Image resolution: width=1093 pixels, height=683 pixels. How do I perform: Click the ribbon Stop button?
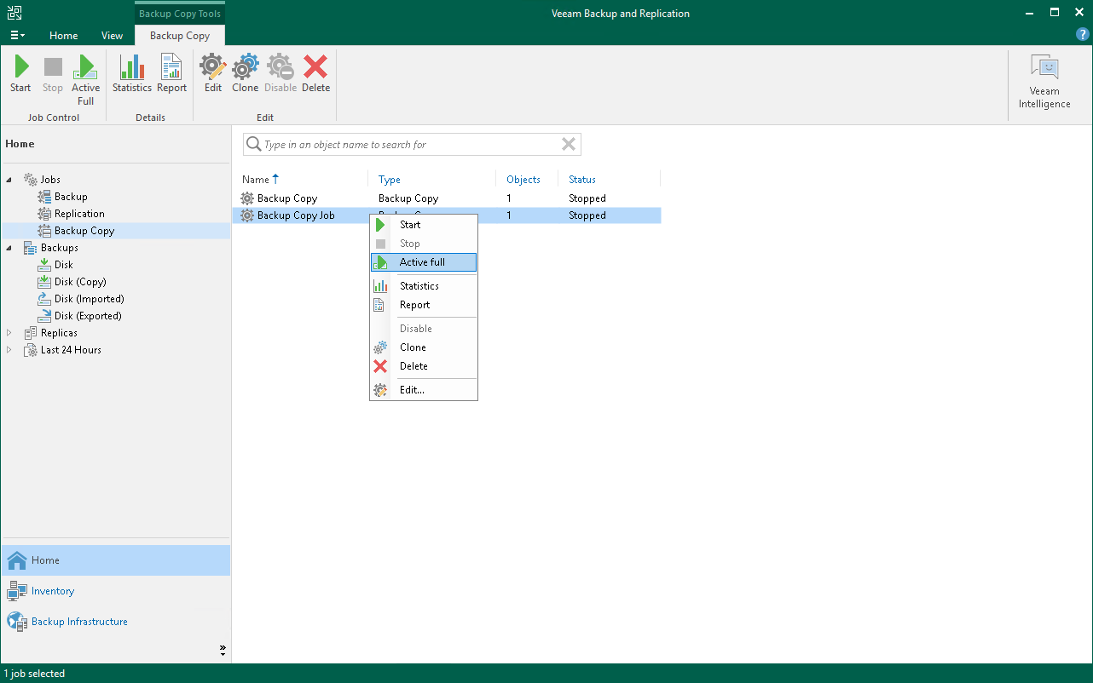[x=53, y=74]
